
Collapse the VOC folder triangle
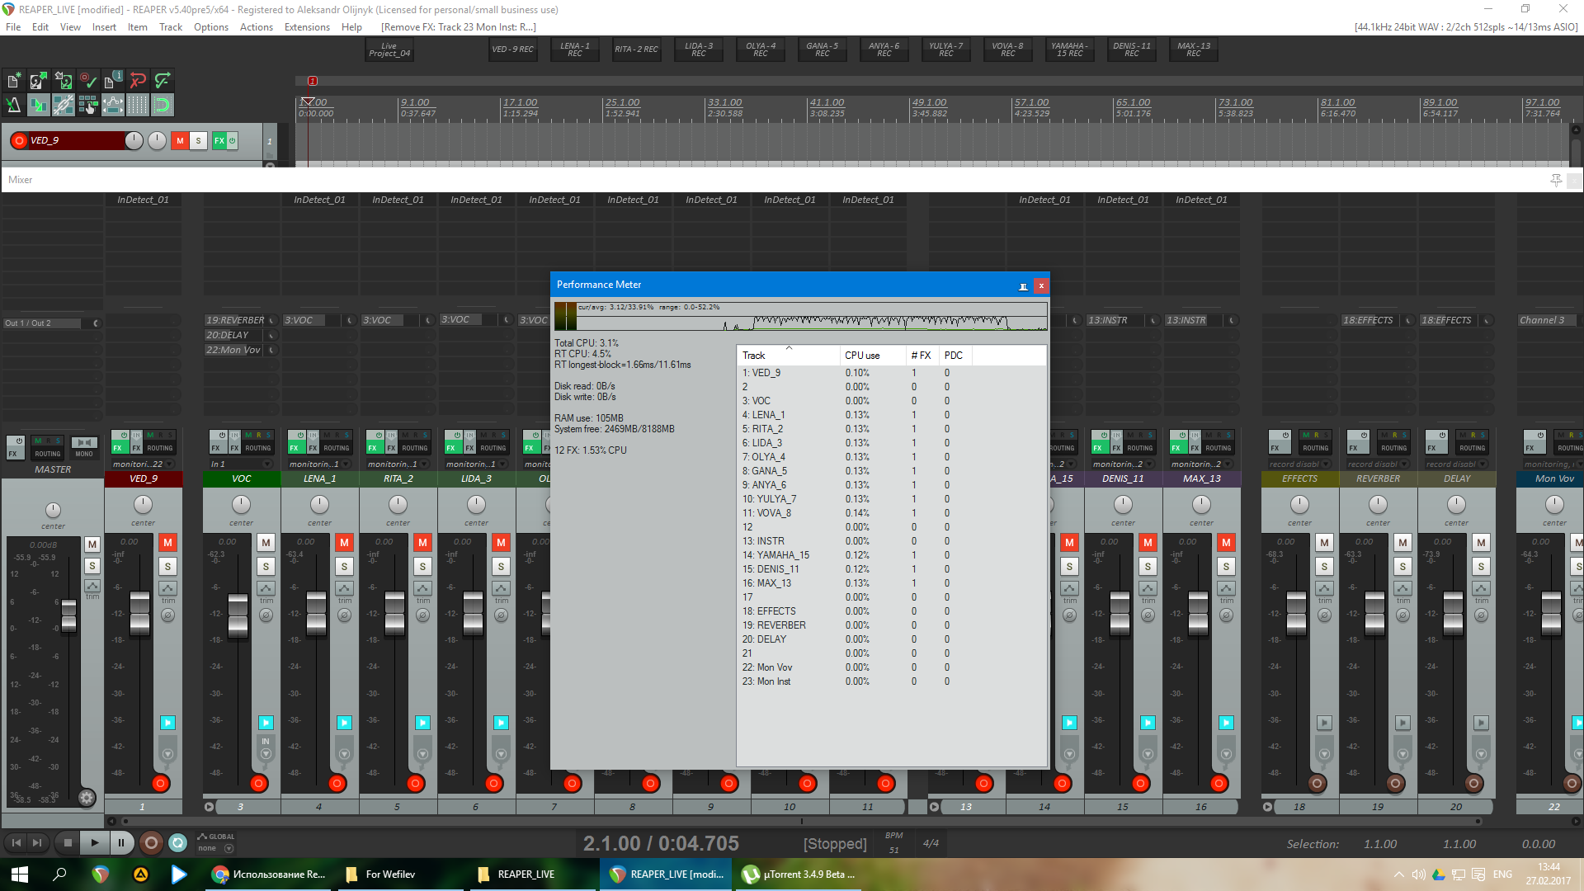pyautogui.click(x=209, y=807)
